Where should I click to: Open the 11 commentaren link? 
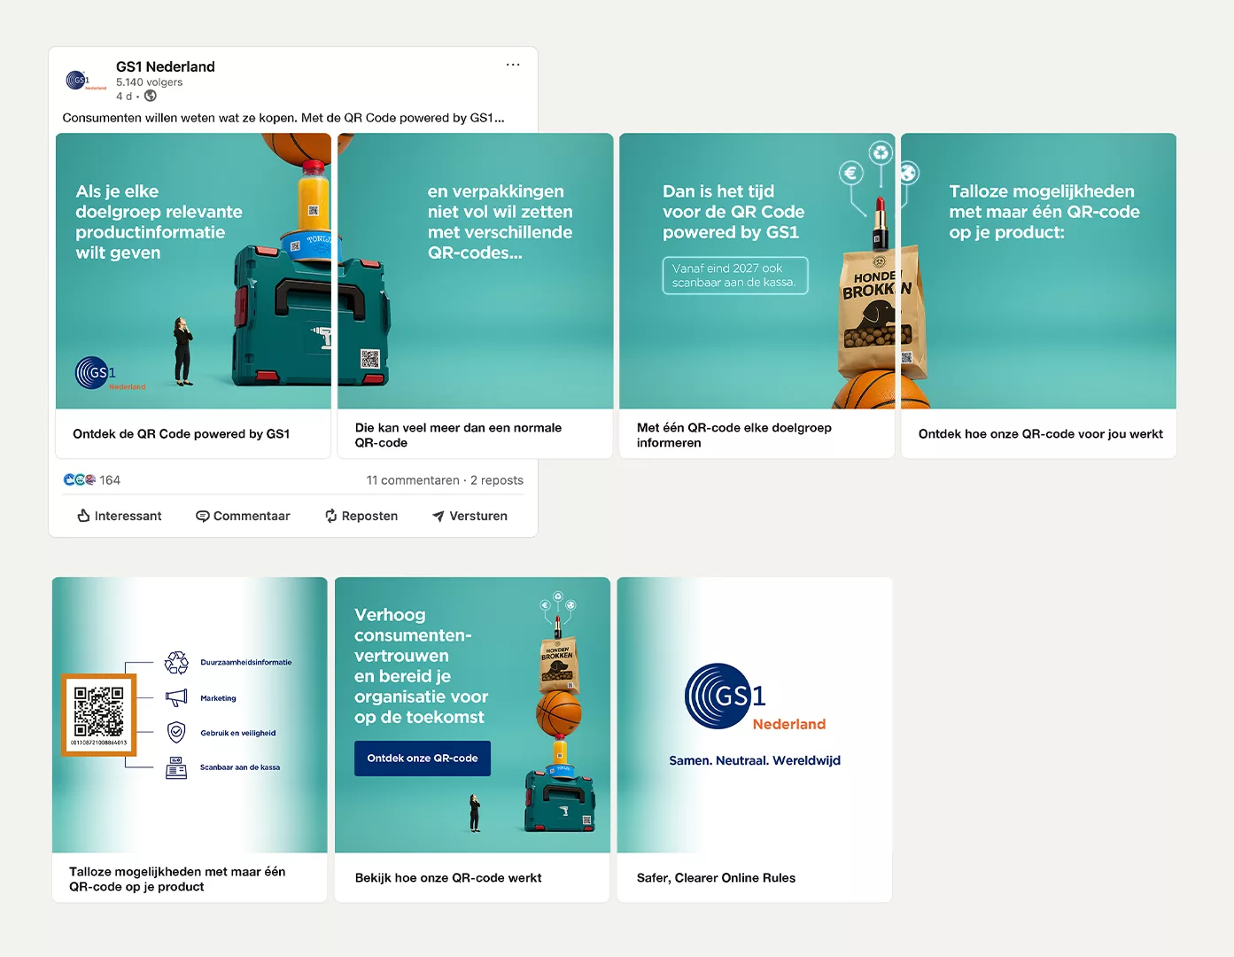(x=412, y=480)
